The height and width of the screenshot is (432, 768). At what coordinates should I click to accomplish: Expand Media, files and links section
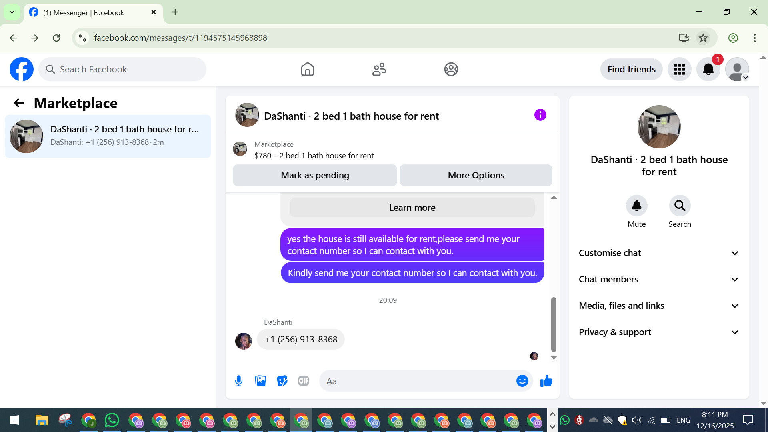click(659, 306)
